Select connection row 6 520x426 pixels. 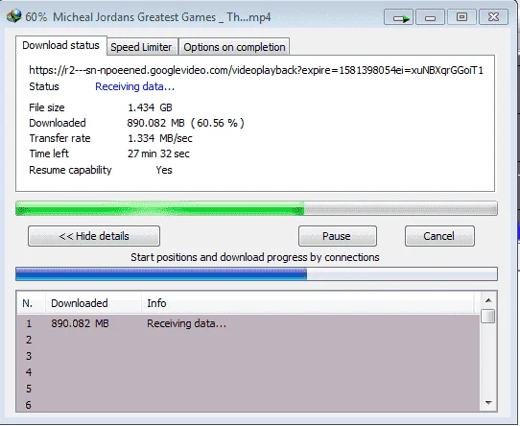pos(248,405)
